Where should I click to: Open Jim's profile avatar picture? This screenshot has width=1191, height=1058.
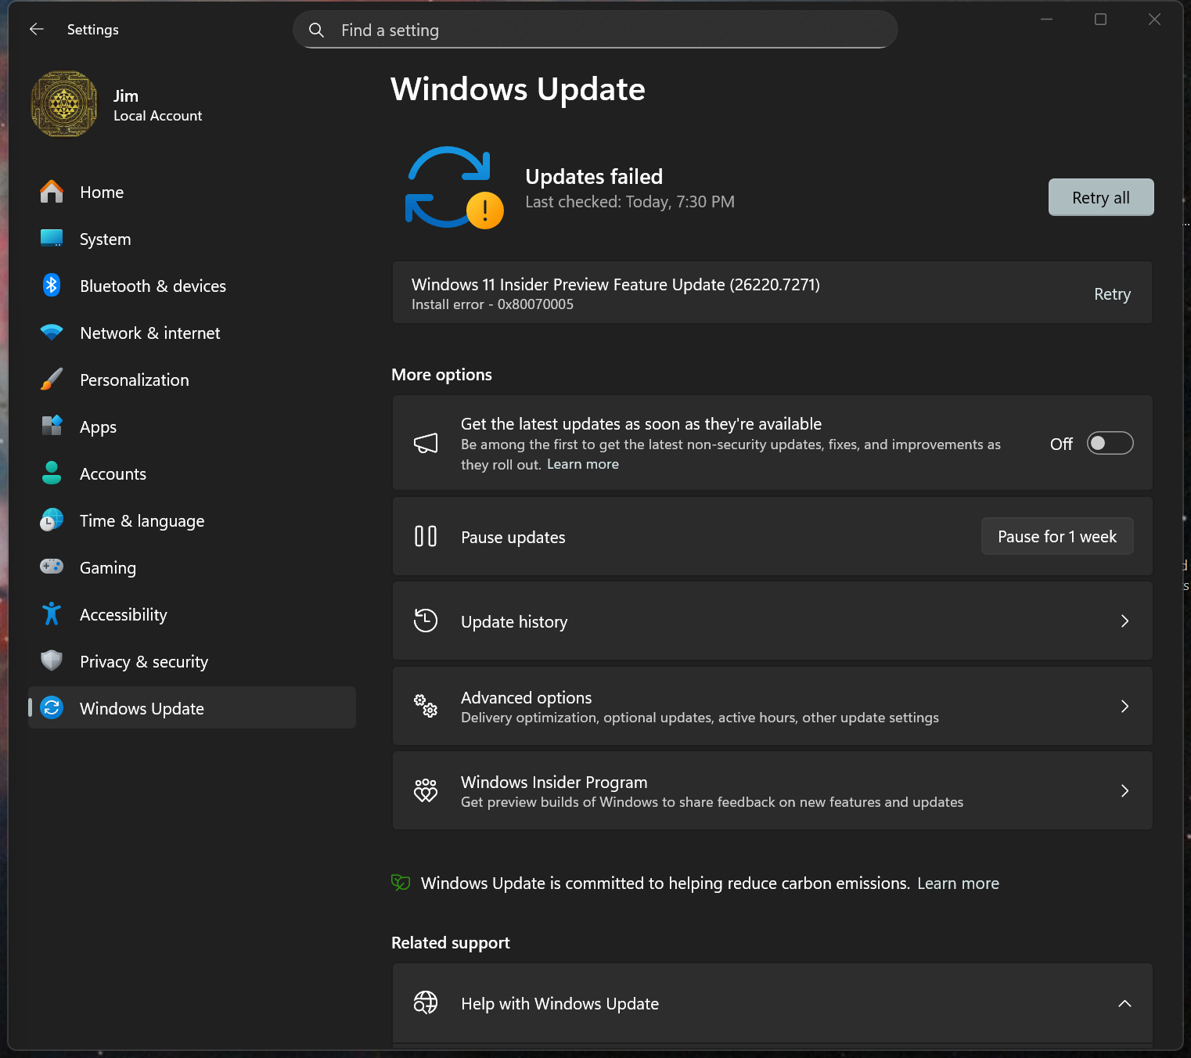64,104
